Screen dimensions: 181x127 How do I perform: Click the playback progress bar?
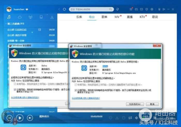[x=71, y=120]
